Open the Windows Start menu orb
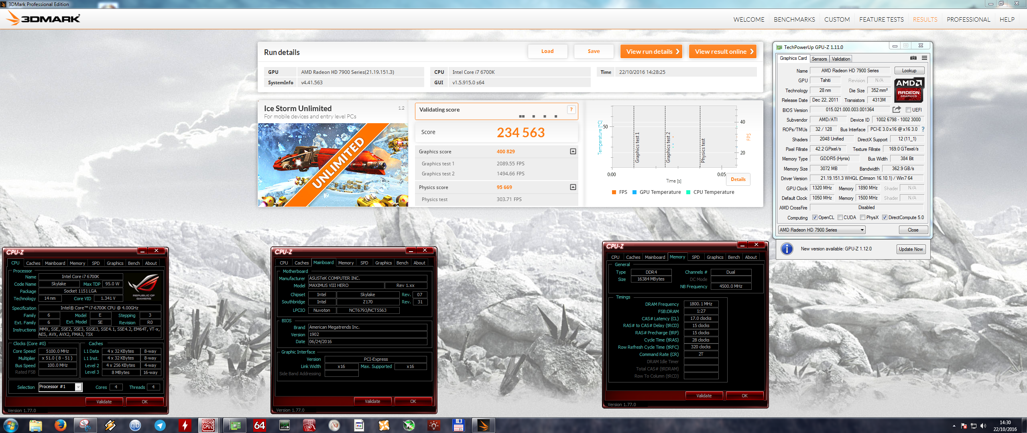1027x433 pixels. pos(11,425)
